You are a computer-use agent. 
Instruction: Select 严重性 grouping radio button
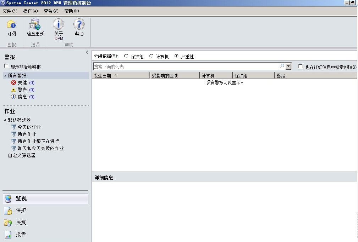coord(176,56)
